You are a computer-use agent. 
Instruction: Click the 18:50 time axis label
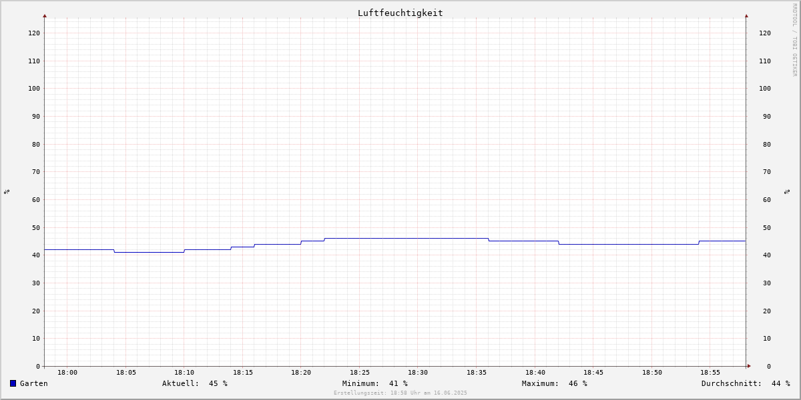click(x=652, y=373)
